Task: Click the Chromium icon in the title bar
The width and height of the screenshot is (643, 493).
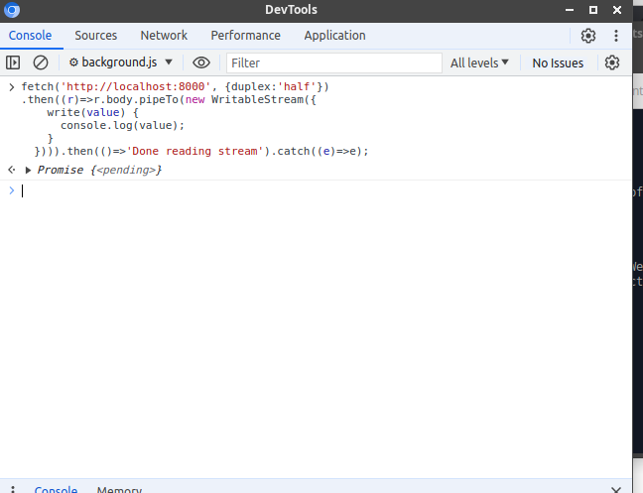Action: click(12, 10)
